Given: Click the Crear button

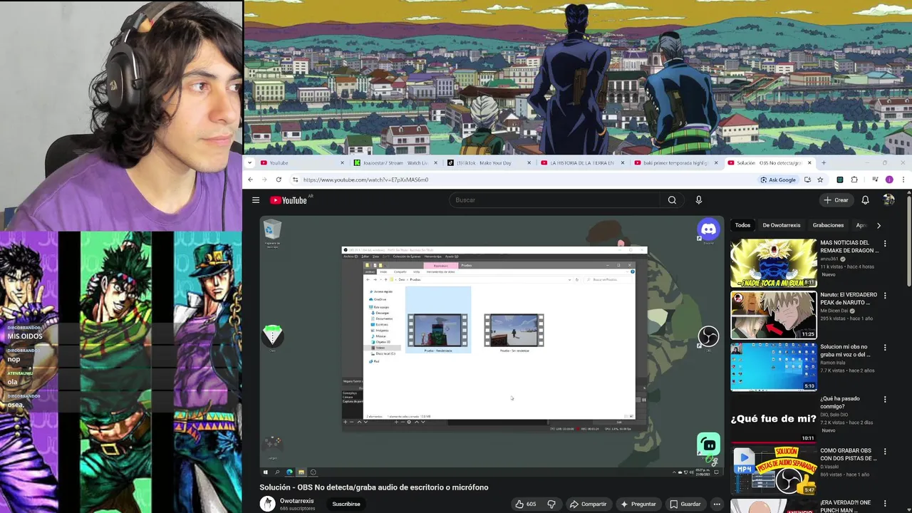Looking at the screenshot, I should [x=836, y=200].
